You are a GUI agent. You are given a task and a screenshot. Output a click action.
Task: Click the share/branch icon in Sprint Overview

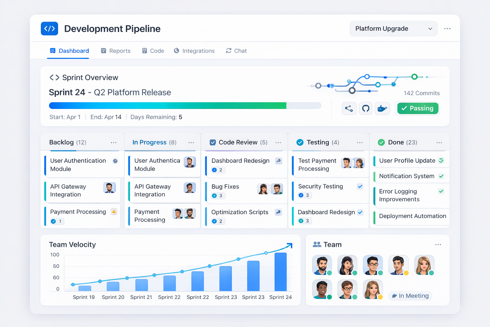pyautogui.click(x=349, y=108)
